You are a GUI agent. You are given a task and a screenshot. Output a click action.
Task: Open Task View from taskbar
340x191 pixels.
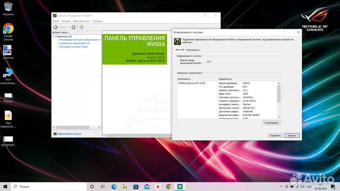(103, 186)
